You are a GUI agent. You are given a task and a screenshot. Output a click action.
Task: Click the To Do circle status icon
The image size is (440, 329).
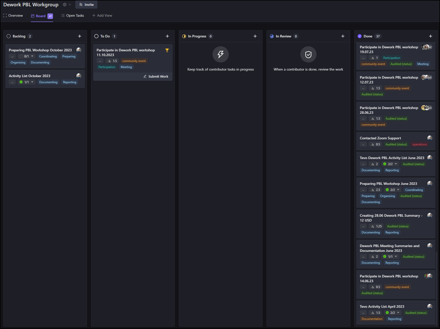pos(96,36)
